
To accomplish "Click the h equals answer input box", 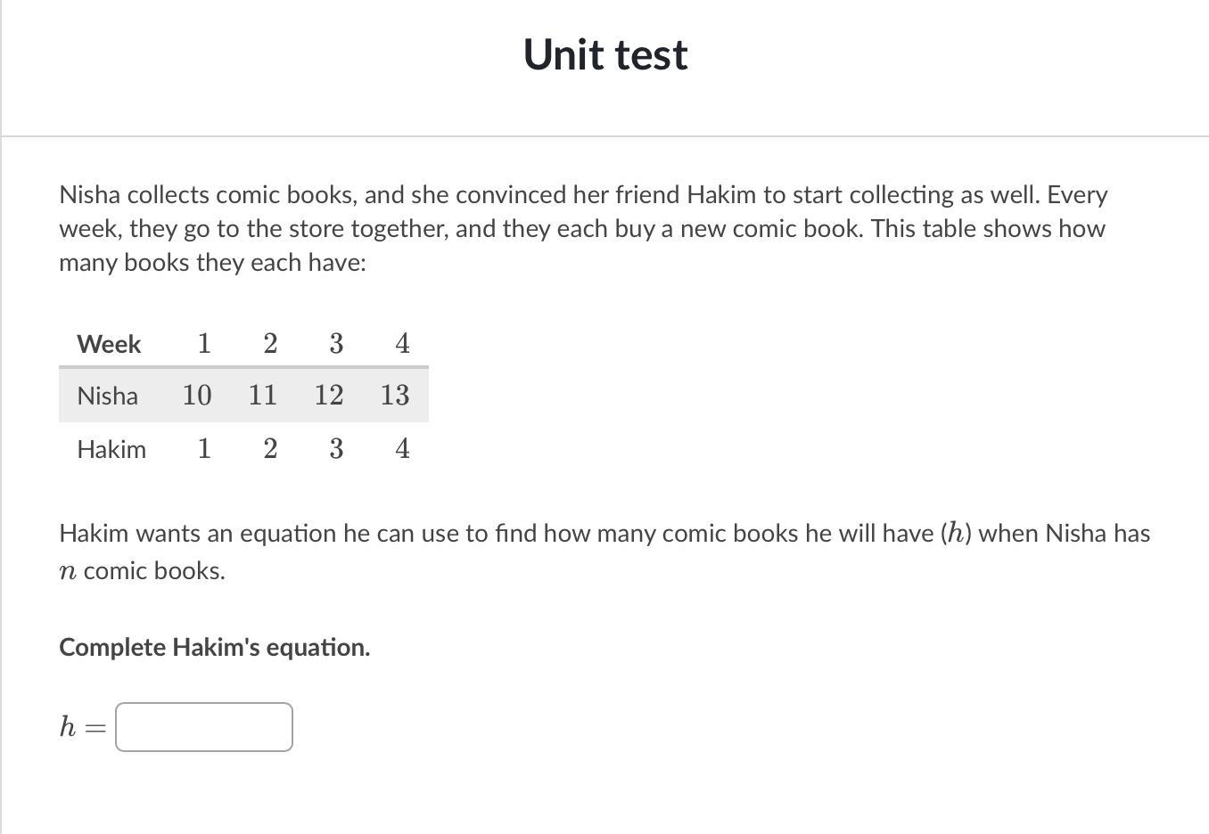I will (x=204, y=727).
